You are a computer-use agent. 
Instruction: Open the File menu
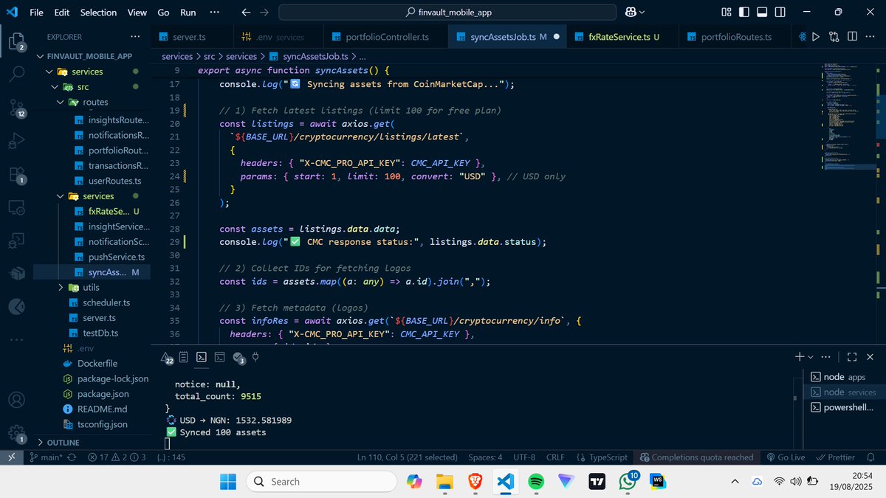(x=36, y=12)
